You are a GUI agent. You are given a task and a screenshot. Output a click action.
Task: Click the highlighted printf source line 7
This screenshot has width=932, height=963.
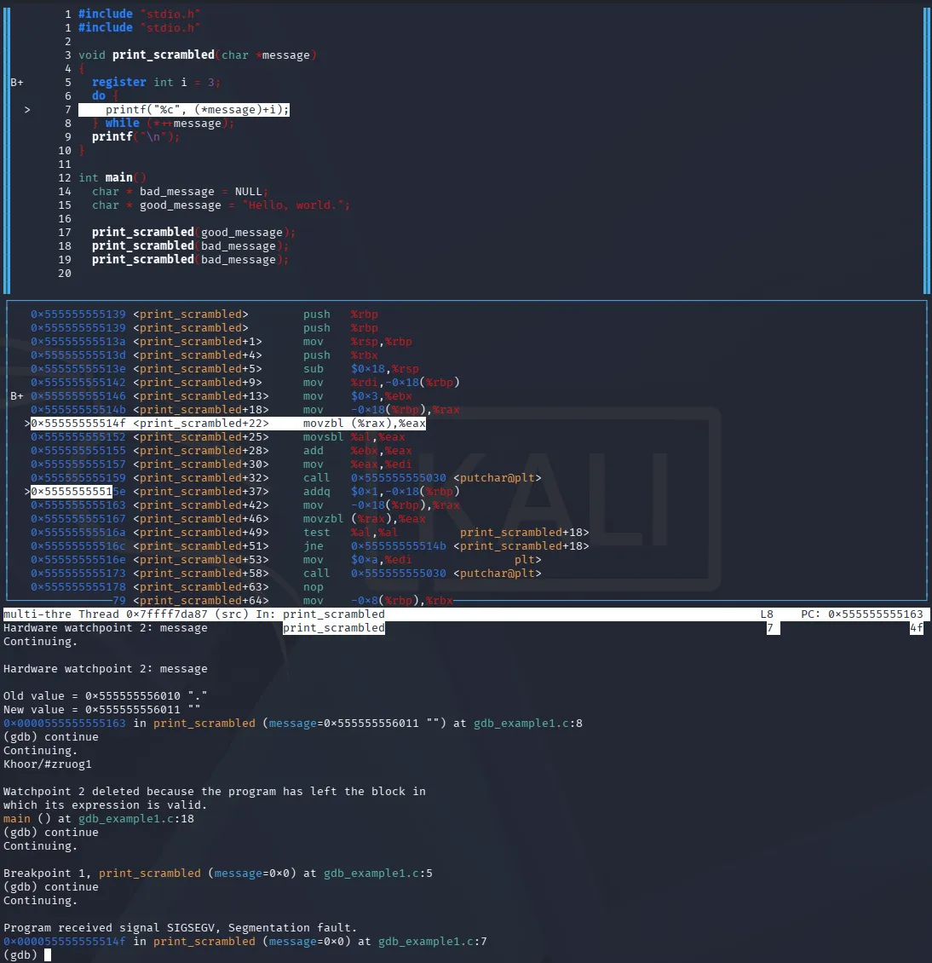tap(183, 110)
